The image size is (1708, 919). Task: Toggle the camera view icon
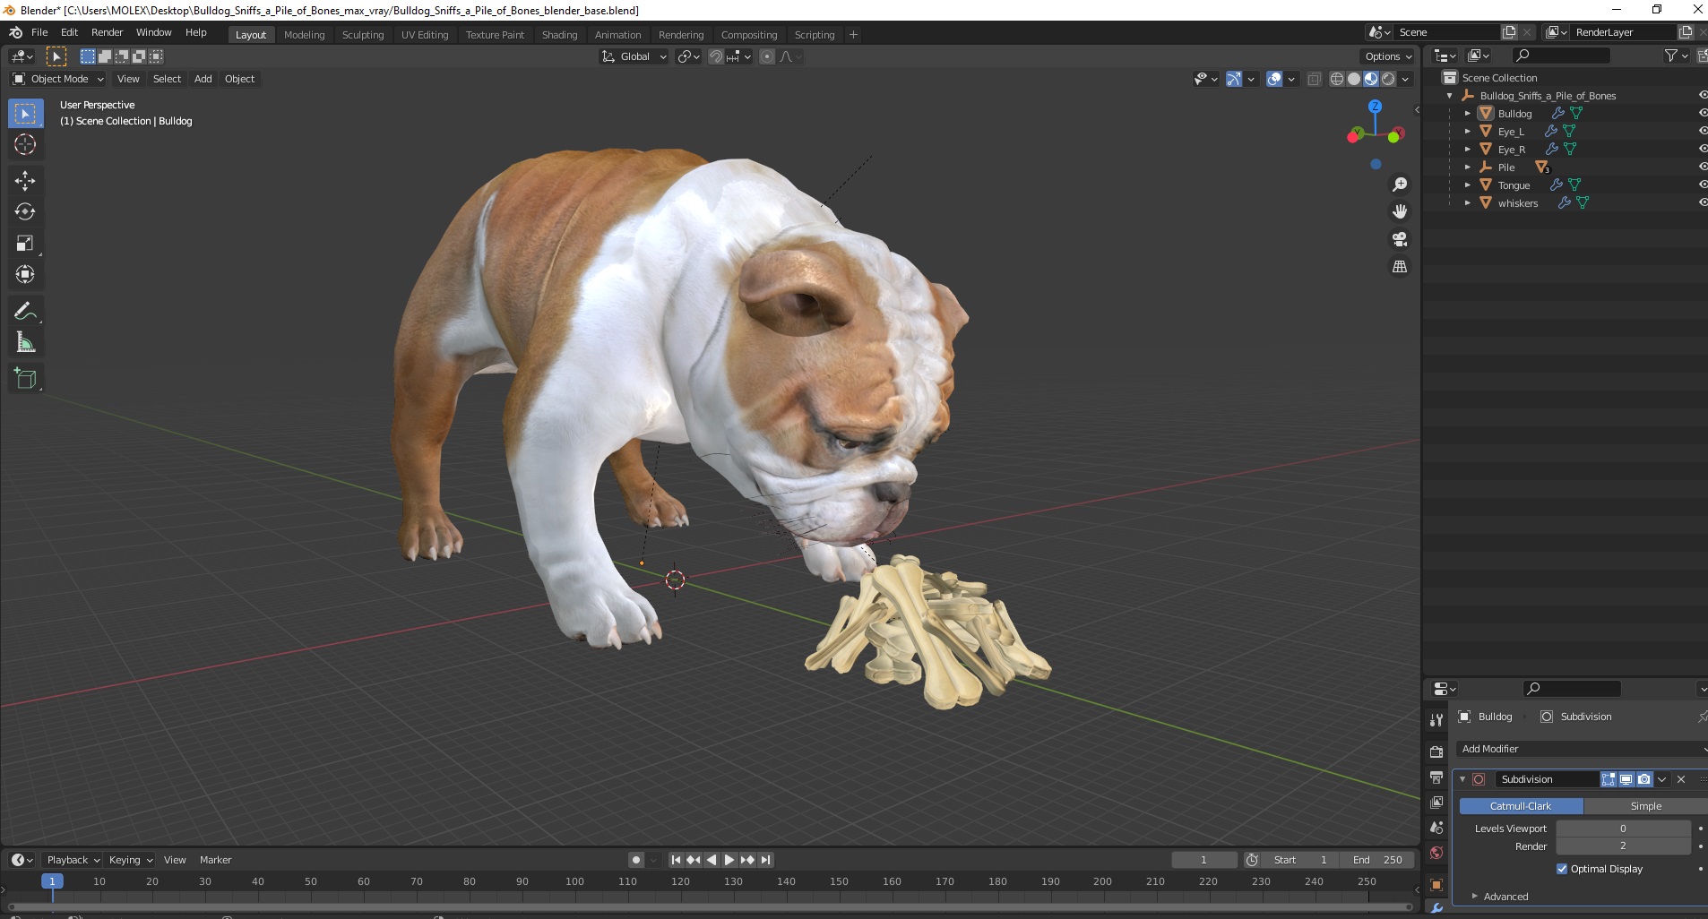1399,239
